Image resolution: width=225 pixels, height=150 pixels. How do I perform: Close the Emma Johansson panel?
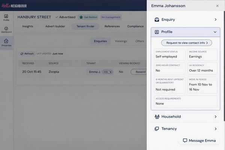[x=217, y=6]
